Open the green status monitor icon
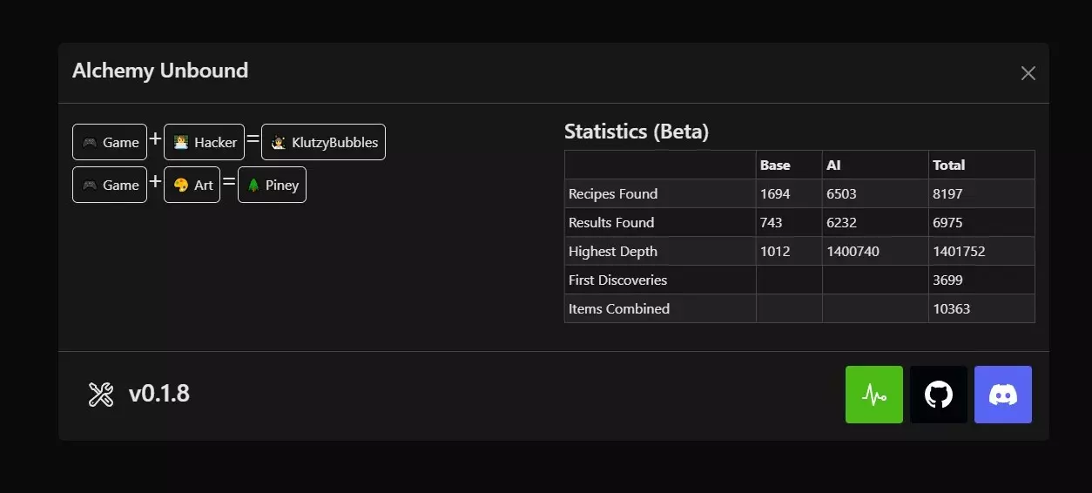Image resolution: width=1092 pixels, height=493 pixels. pos(873,395)
